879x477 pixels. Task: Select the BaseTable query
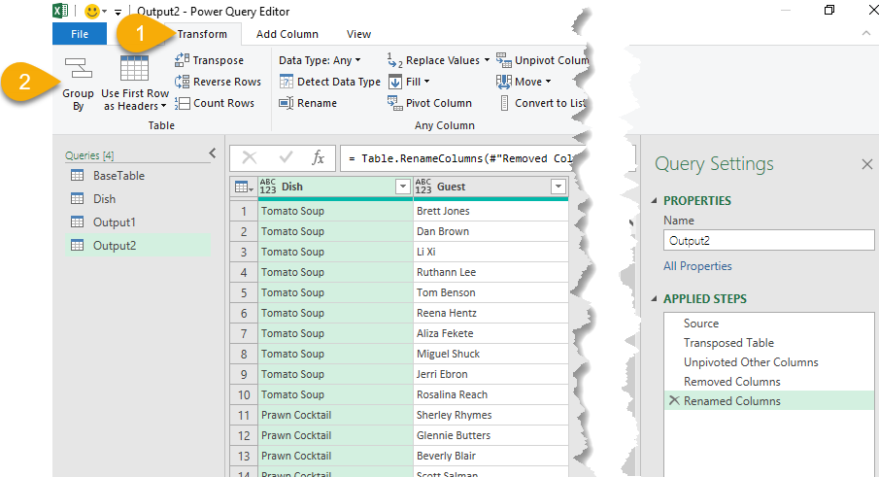tap(118, 176)
